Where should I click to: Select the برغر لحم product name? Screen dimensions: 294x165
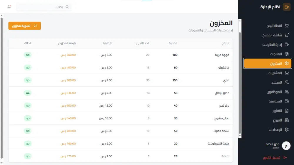pyautogui.click(x=224, y=106)
